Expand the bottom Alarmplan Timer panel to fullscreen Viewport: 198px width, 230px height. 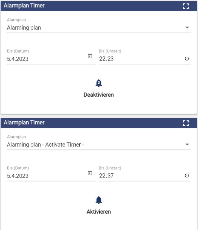(x=186, y=123)
